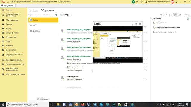Close the Кадры video popup

140,24
